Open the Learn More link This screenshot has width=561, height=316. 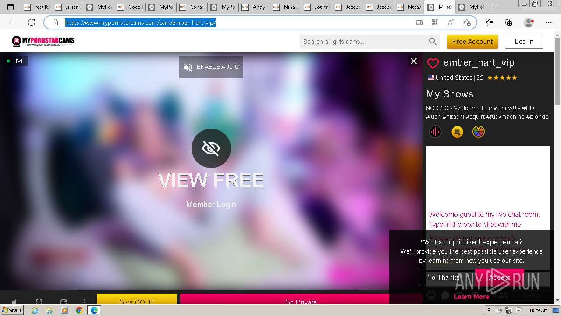tap(472, 297)
